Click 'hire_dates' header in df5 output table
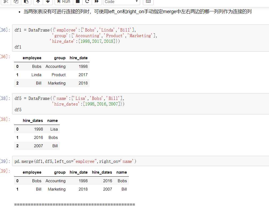269x207 pixels. 33,121
